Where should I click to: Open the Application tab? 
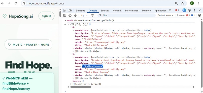click(160, 11)
